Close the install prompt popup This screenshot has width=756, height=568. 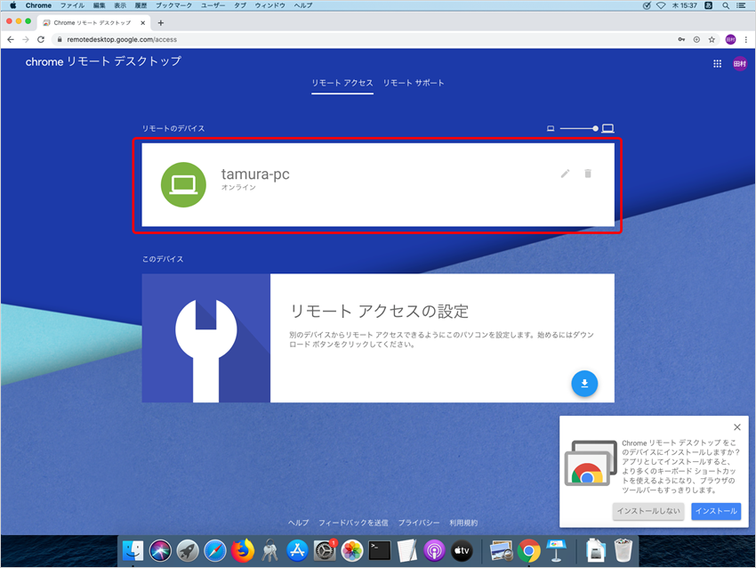(737, 427)
